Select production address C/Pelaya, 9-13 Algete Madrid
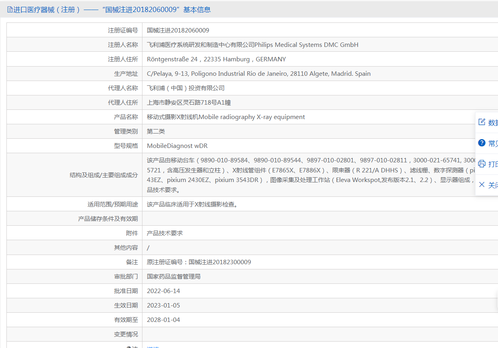The image size is (498, 348). click(x=259, y=73)
